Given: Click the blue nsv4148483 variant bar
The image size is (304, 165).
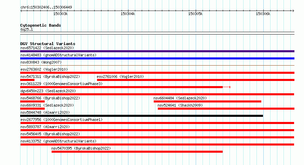Looking at the screenshot, I should (157, 58).
